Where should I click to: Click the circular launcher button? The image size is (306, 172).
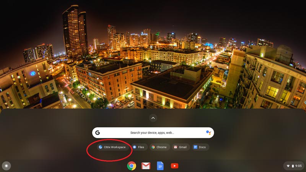click(x=7, y=166)
